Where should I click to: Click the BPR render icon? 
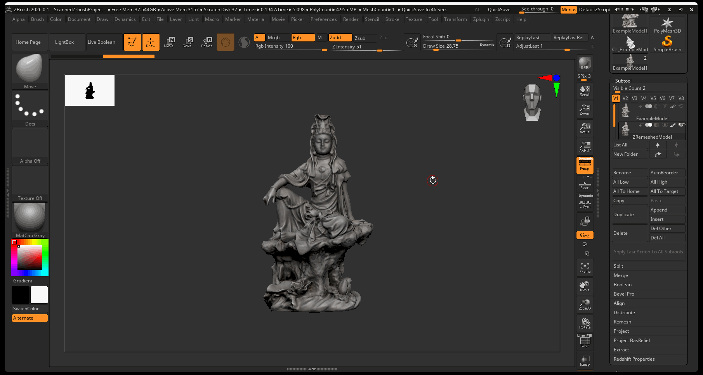(585, 63)
